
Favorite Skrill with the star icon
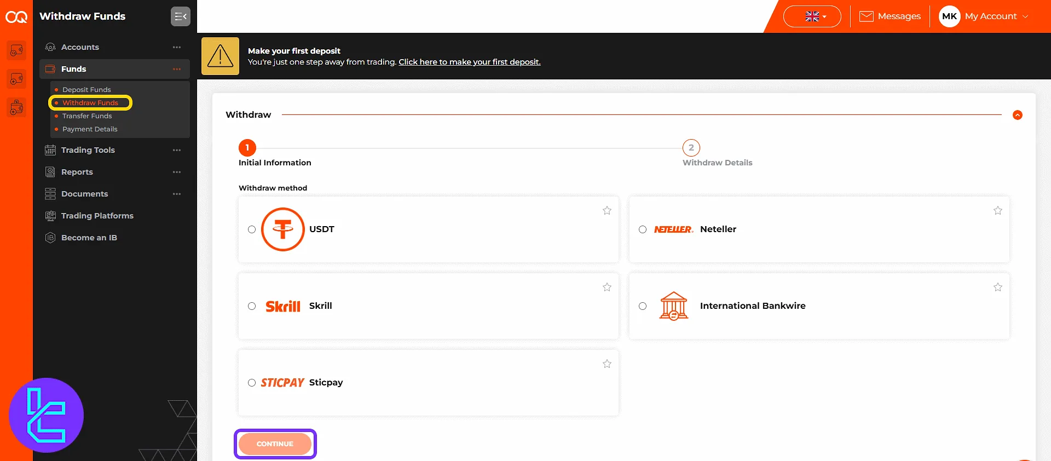tap(607, 287)
